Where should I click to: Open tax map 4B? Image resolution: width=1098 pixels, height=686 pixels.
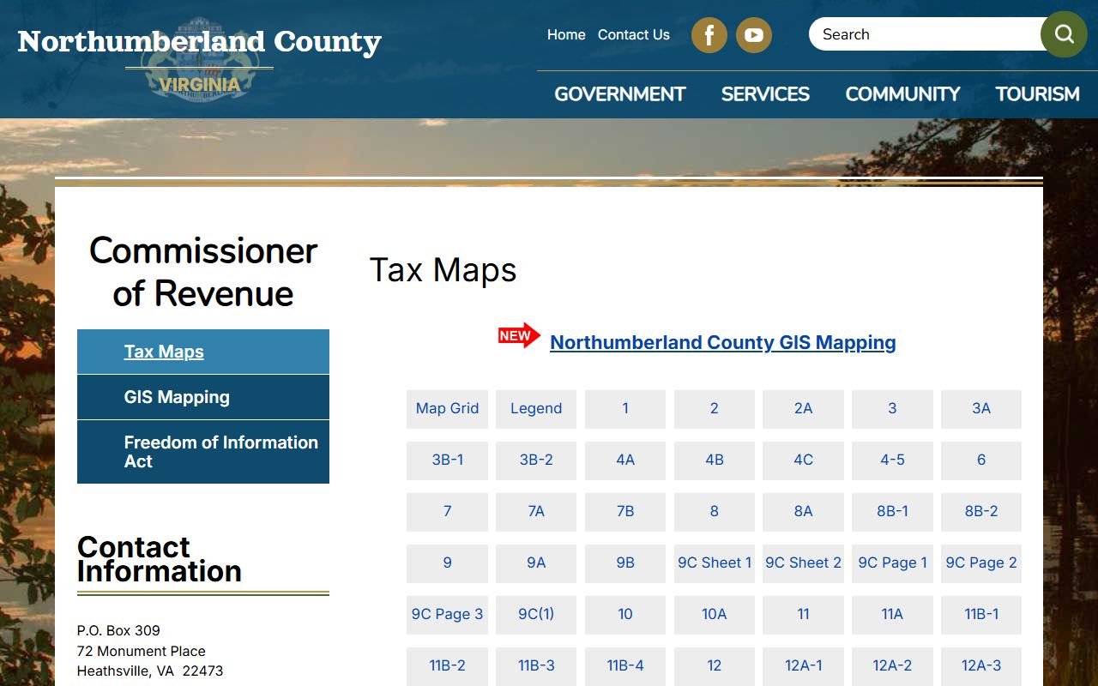(x=715, y=460)
